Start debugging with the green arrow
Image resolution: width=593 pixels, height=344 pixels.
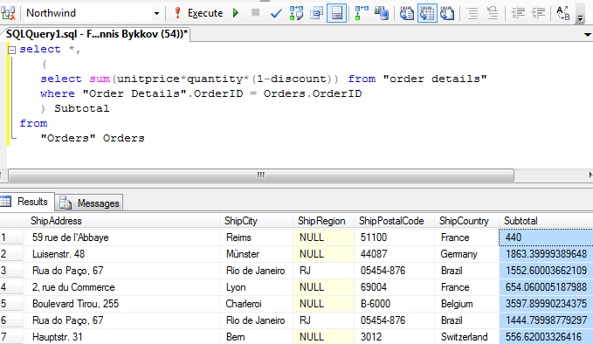236,13
